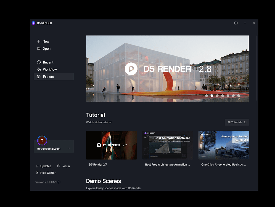Click the Tutorial section heading

[x=96, y=115]
